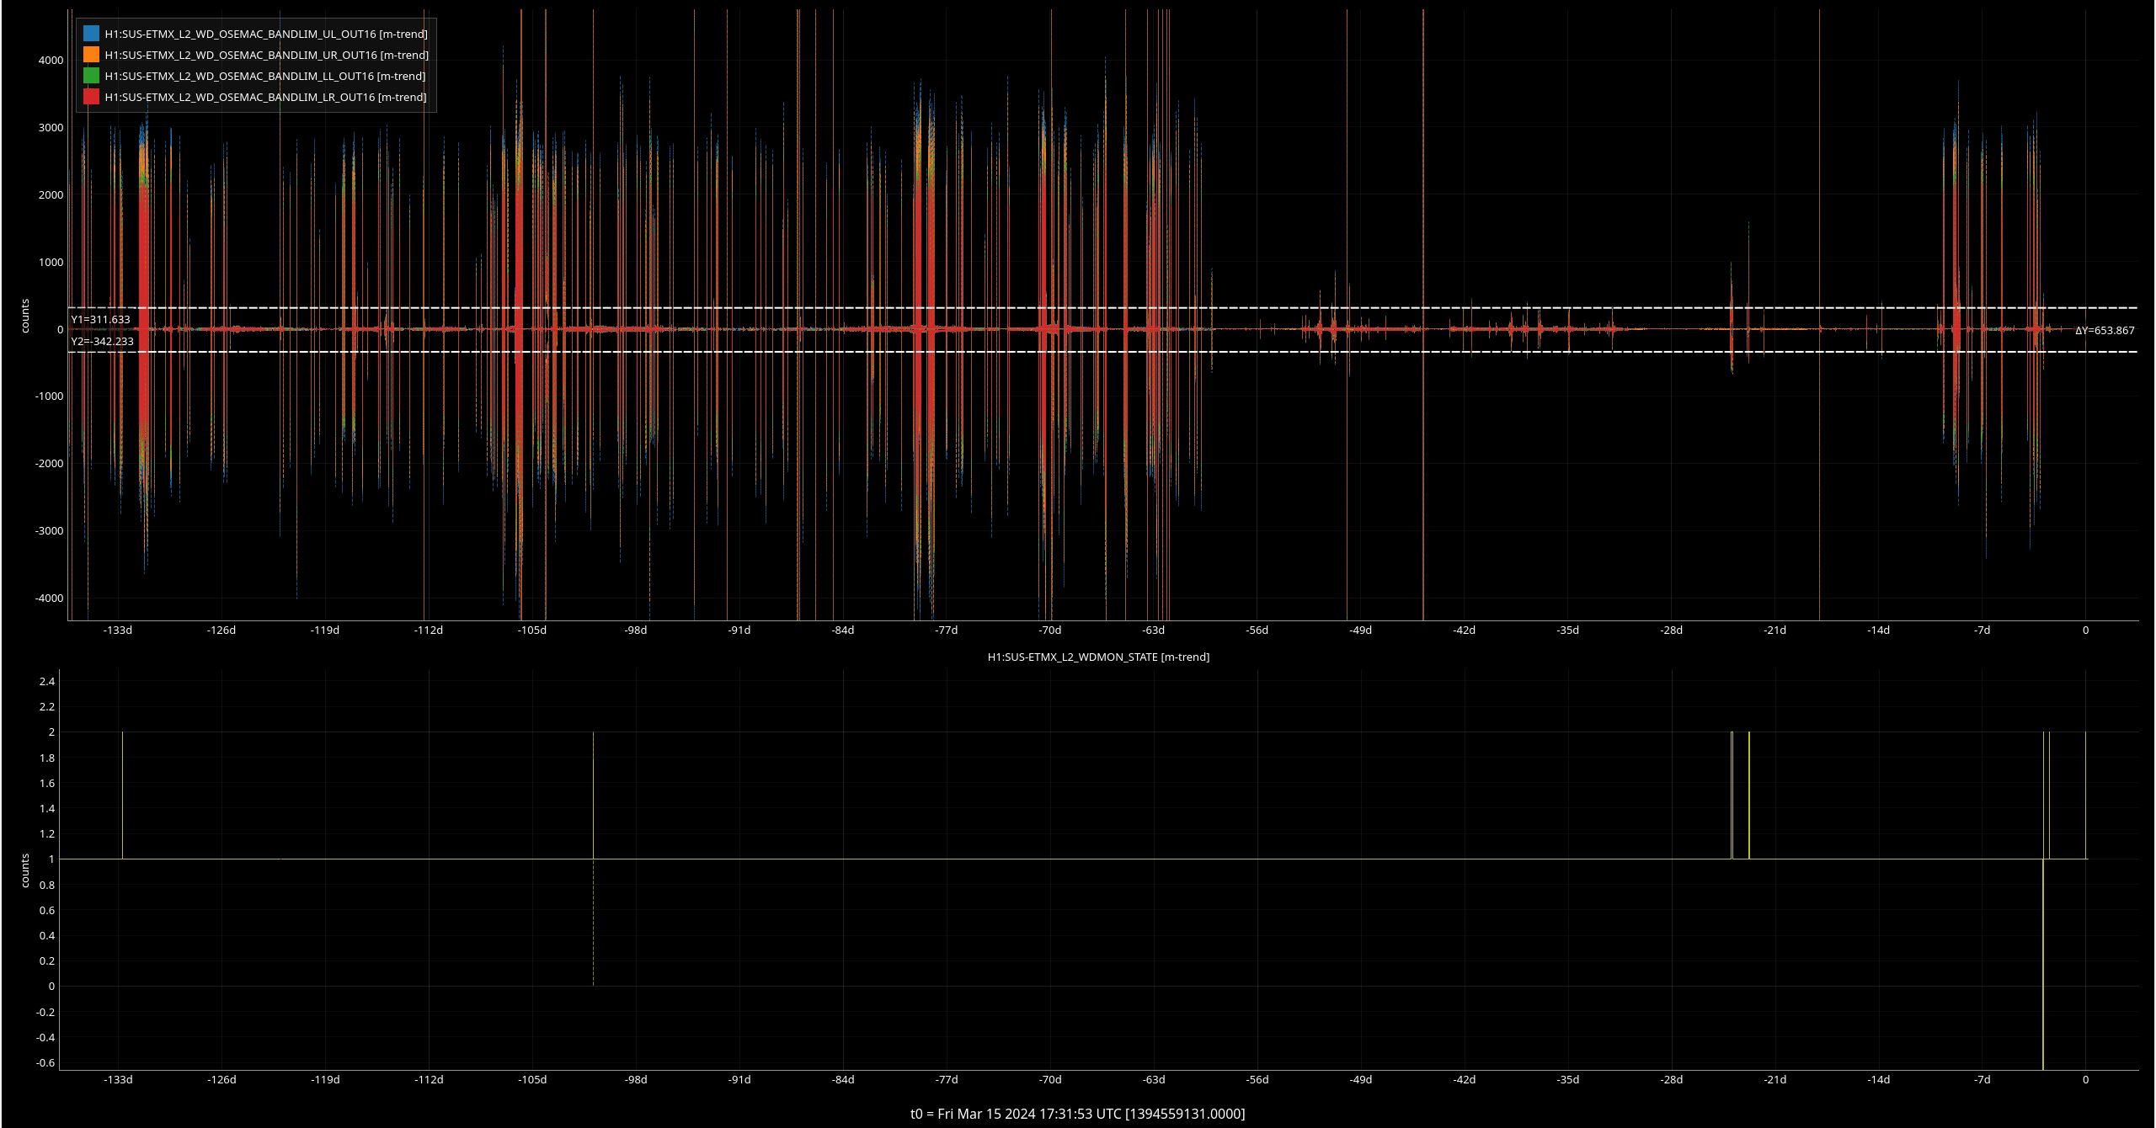Toggle the BANDLIM_LR_OUT16 legend label
This screenshot has height=1128, width=2156.
click(265, 98)
